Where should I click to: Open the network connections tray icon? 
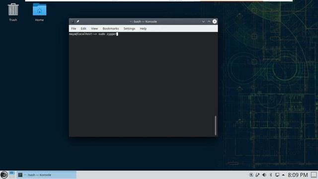tap(257, 175)
